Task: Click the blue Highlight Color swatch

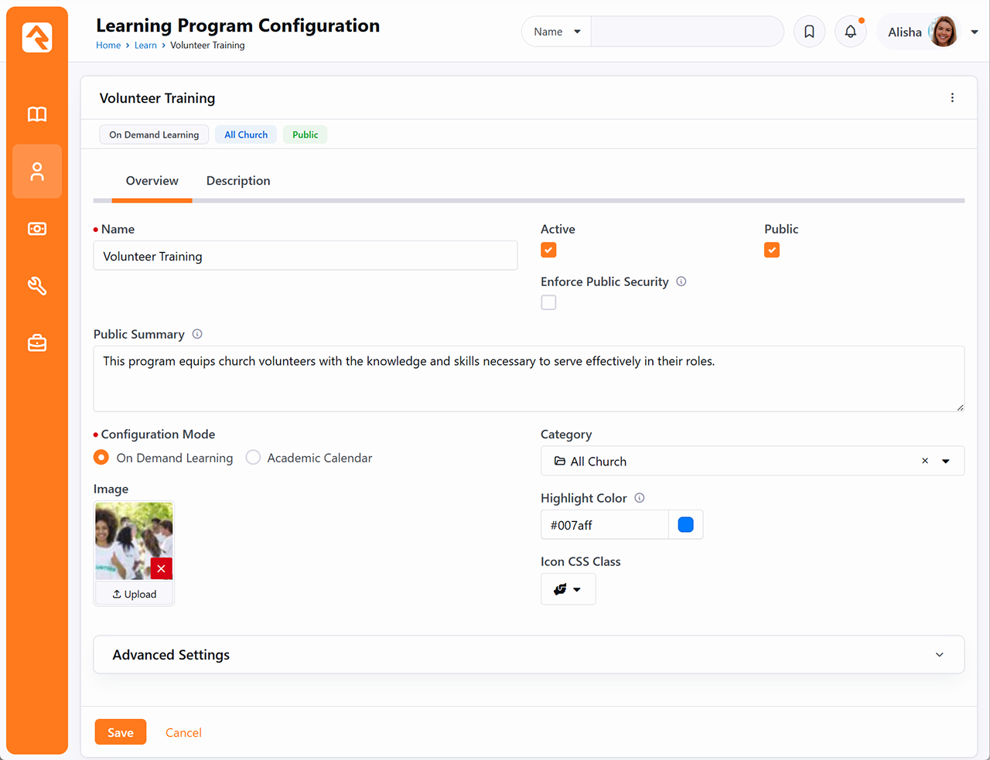Action: [685, 525]
